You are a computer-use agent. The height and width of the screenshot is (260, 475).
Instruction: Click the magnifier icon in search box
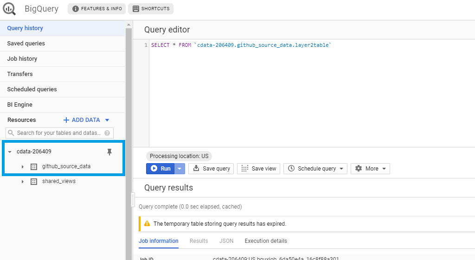pos(11,133)
